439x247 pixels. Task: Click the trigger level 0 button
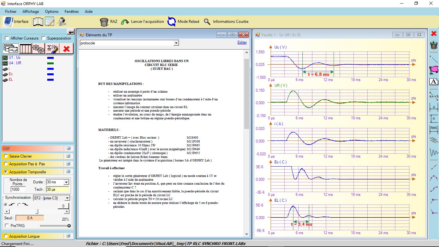(x=63, y=206)
